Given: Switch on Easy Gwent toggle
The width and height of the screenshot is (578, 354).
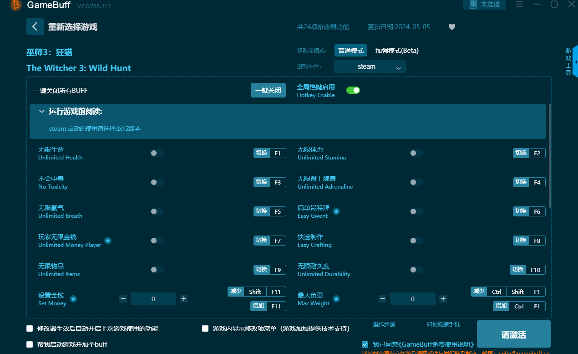Looking at the screenshot, I should (x=416, y=211).
